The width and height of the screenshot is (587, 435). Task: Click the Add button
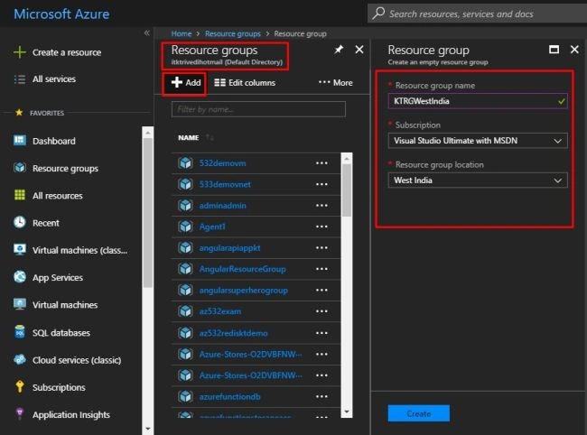[x=186, y=83]
